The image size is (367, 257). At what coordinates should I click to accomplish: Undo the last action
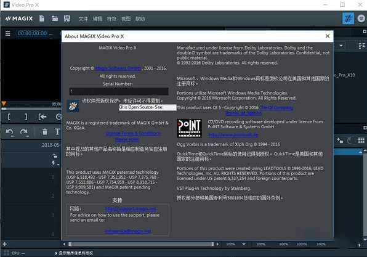click(9, 133)
